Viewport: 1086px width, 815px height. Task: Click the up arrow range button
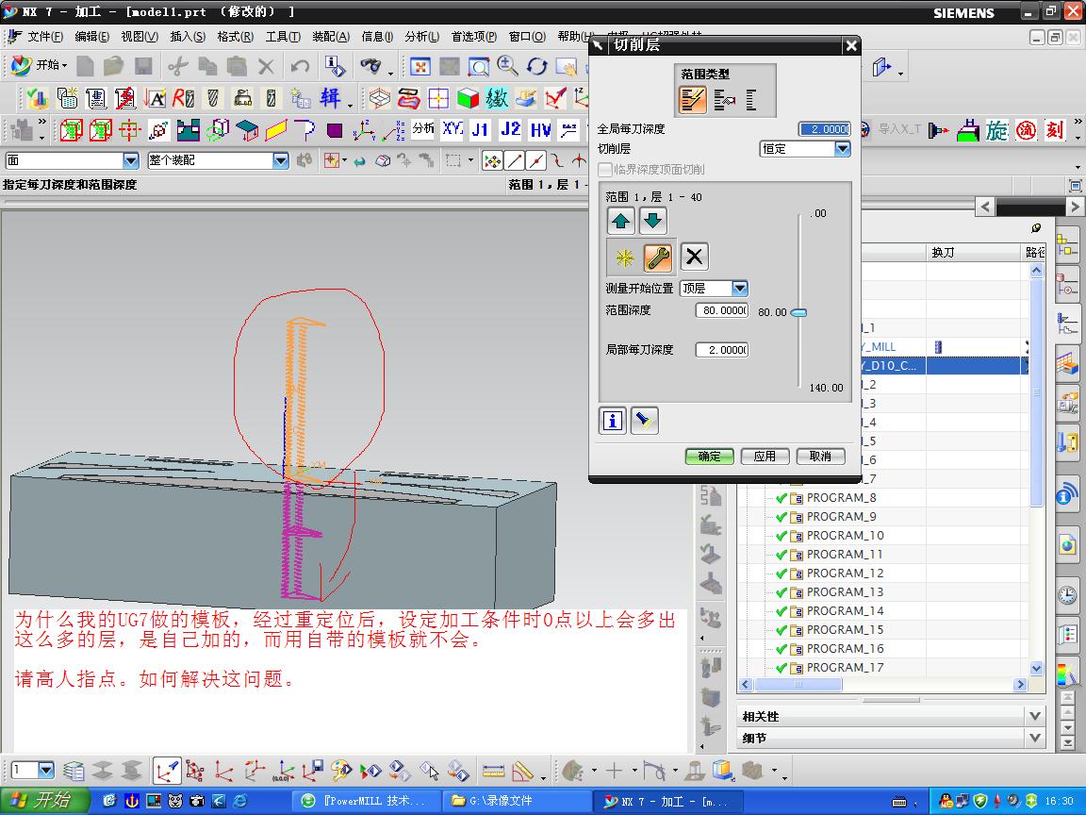(x=620, y=222)
